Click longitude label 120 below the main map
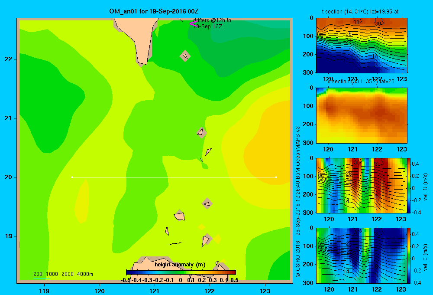The height and width of the screenshot is (295, 433). (x=100, y=291)
